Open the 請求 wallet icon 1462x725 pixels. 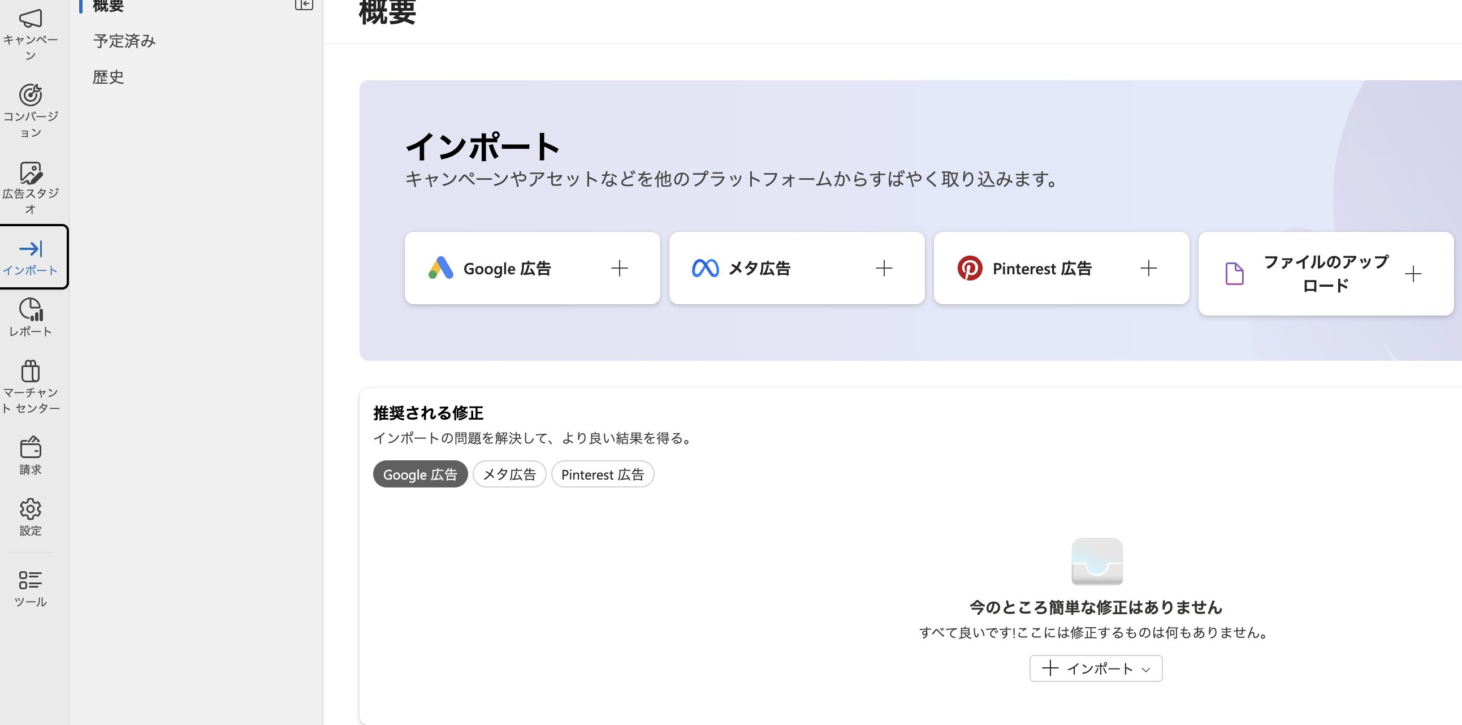click(31, 448)
